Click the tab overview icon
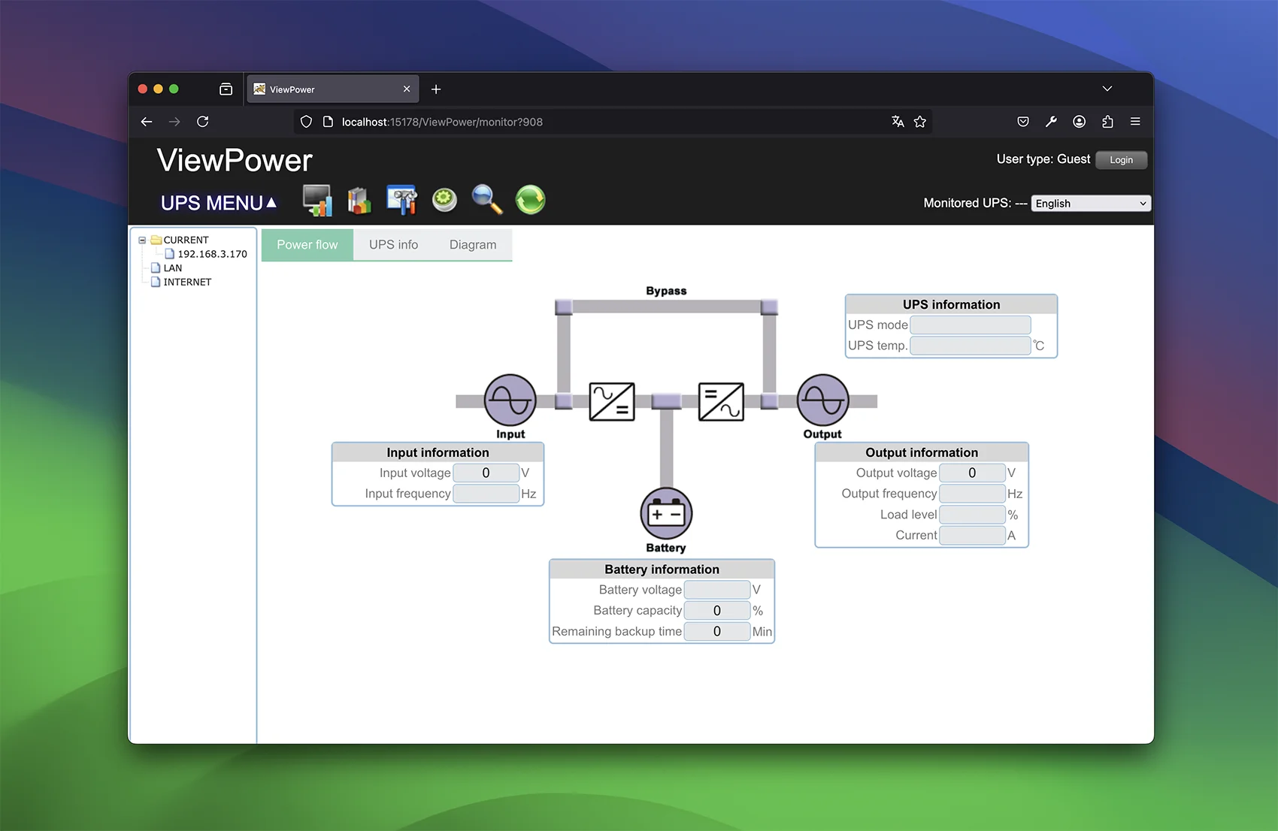This screenshot has width=1278, height=831. (226, 89)
